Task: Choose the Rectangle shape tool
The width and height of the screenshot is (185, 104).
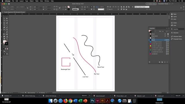Action: 7,29
